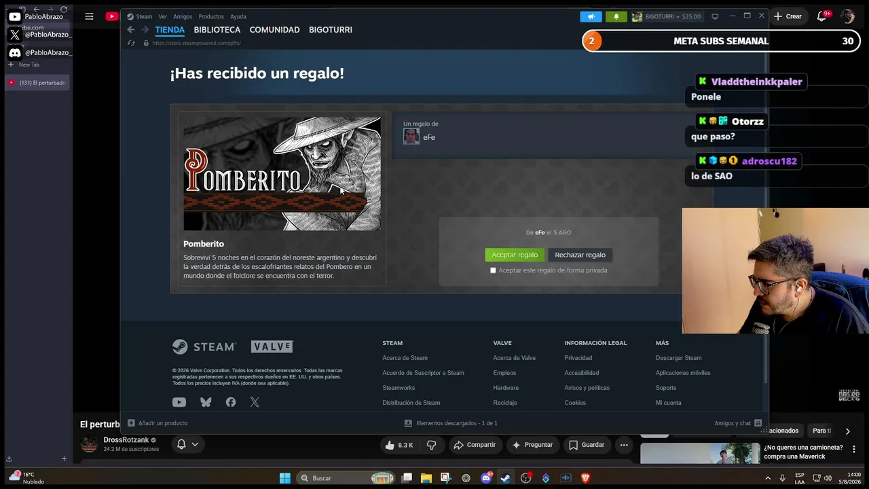Click the YouTube logo in the browser
This screenshot has height=489, width=869.
point(112,16)
